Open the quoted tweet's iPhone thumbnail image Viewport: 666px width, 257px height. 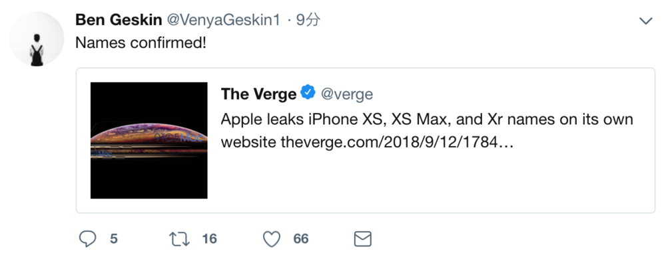click(x=149, y=140)
